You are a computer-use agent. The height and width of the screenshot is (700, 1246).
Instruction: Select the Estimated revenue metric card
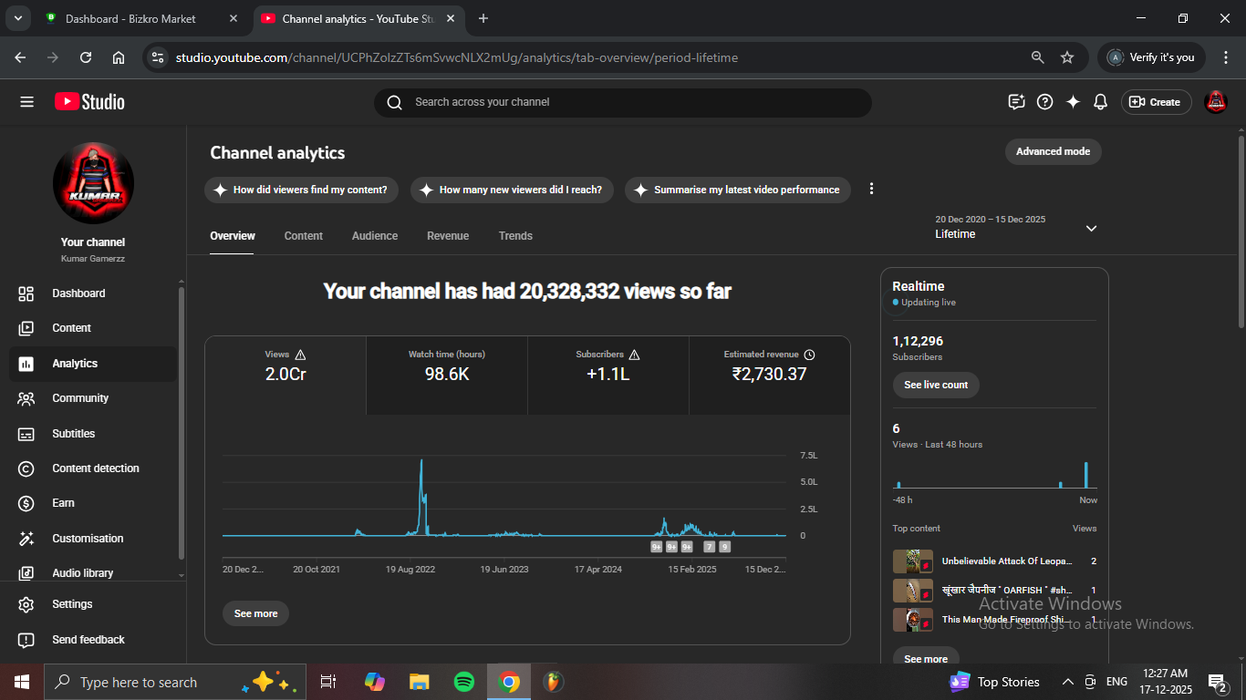coord(769,365)
